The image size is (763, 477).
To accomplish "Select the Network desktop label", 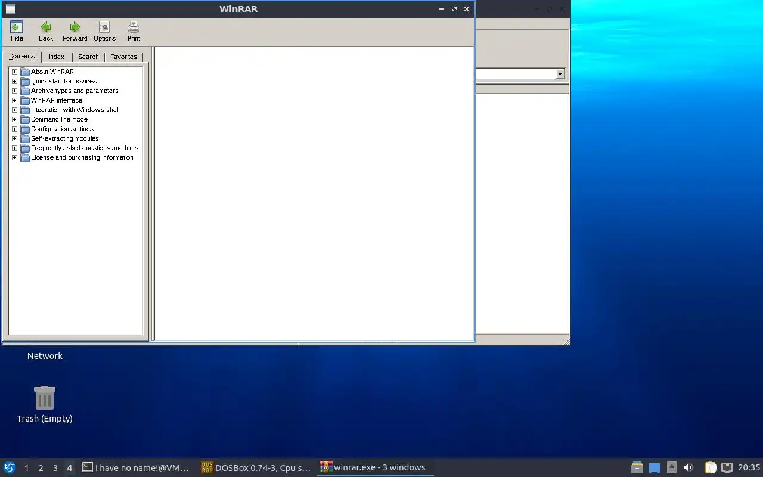I will pyautogui.click(x=45, y=356).
